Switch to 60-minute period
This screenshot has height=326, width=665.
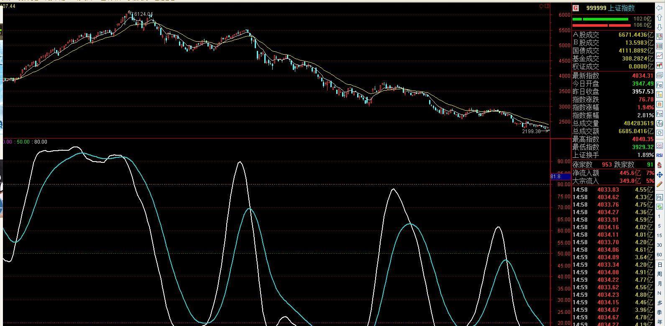coord(660,255)
